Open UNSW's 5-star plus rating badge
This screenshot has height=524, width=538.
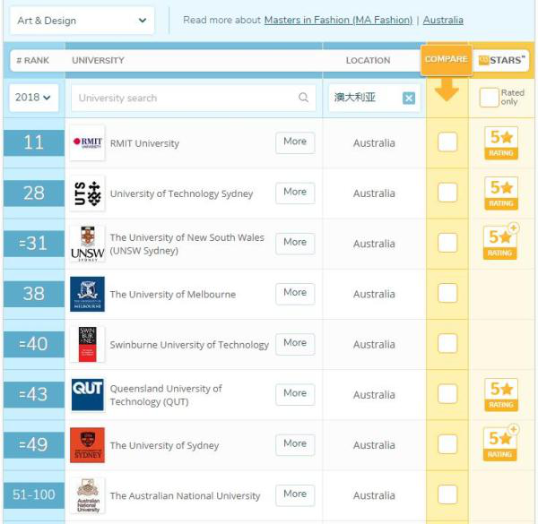[501, 243]
